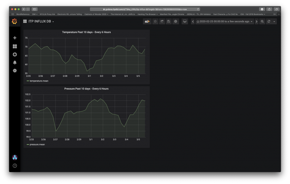Open the Create plus menu in sidebar
290x184 pixels.
coord(15,38)
